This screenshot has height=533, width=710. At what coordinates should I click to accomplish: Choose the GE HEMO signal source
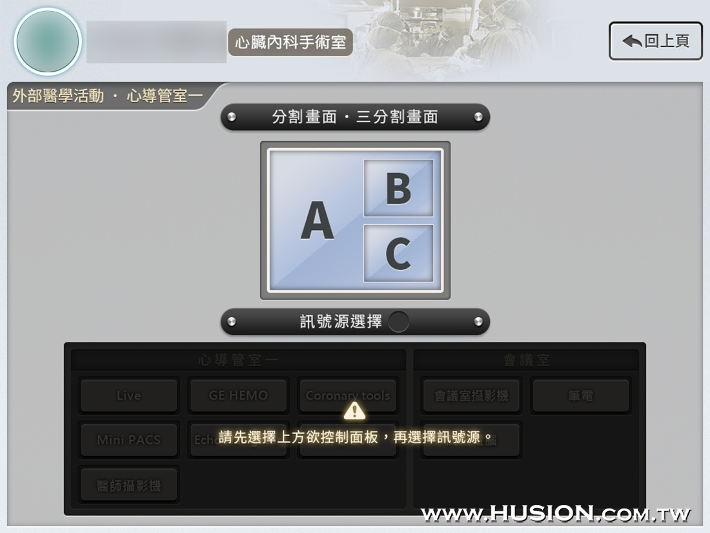(x=238, y=395)
